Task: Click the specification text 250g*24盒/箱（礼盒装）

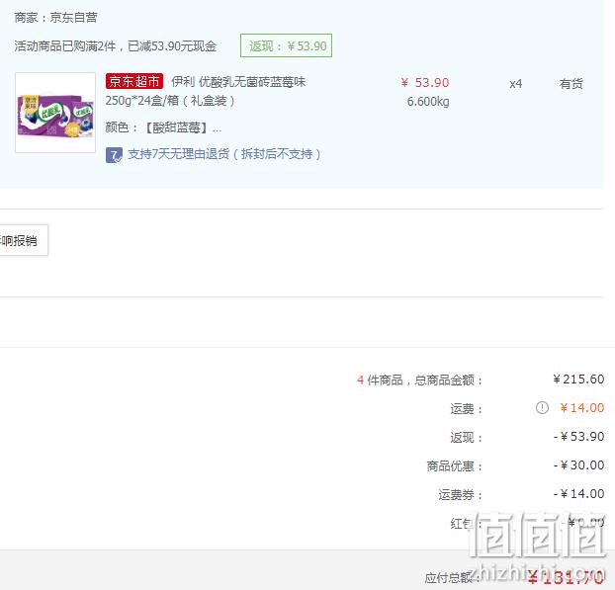Action: point(170,101)
